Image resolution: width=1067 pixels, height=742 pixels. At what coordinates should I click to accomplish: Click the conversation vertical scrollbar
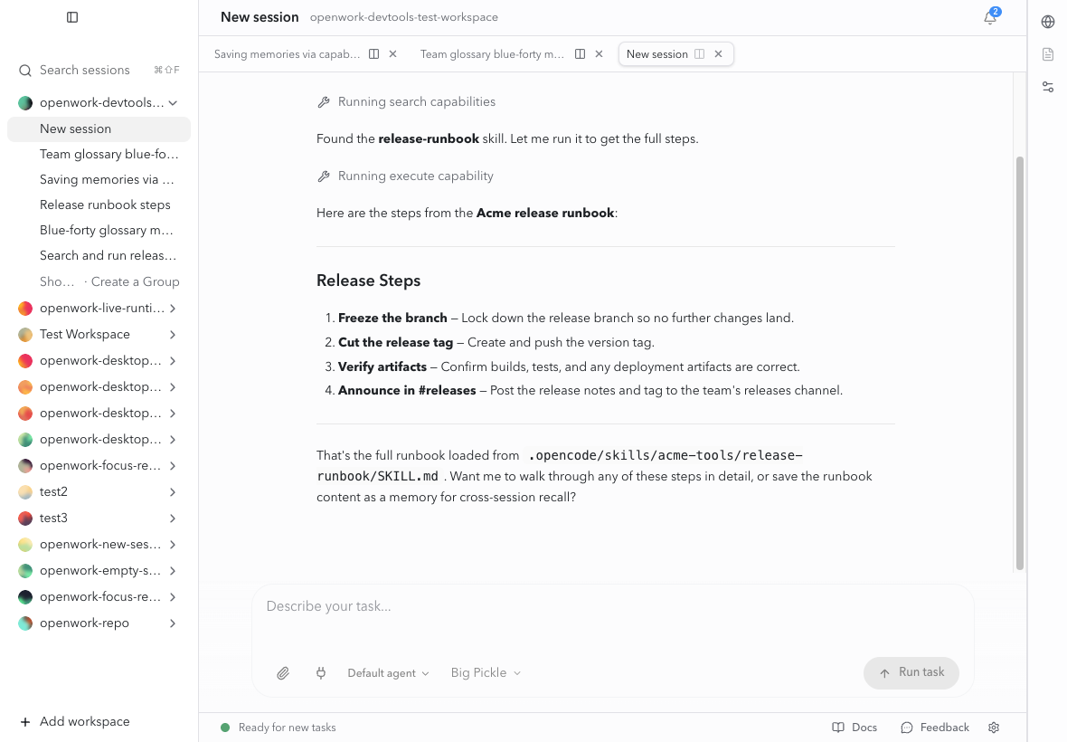[x=1019, y=363]
